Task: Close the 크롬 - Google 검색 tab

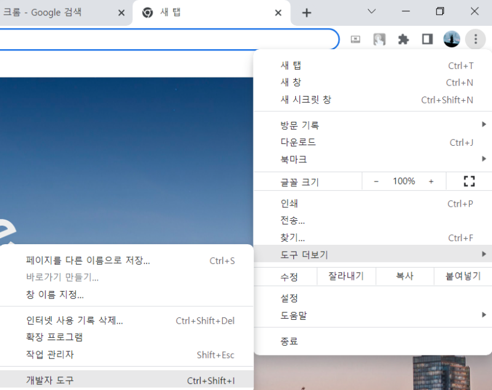Action: pos(121,13)
